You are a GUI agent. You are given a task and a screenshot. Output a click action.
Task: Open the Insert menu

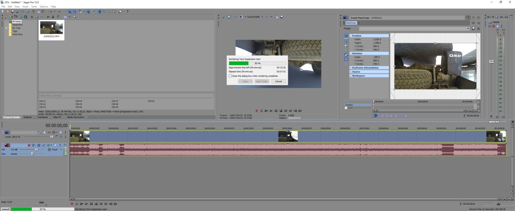(x=25, y=6)
